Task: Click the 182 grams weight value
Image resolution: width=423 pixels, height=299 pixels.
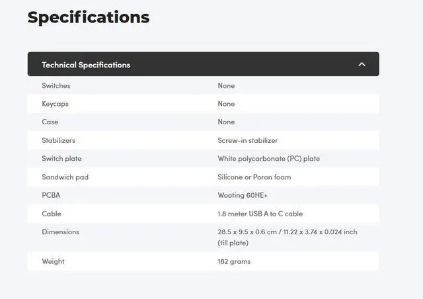Action: click(234, 261)
